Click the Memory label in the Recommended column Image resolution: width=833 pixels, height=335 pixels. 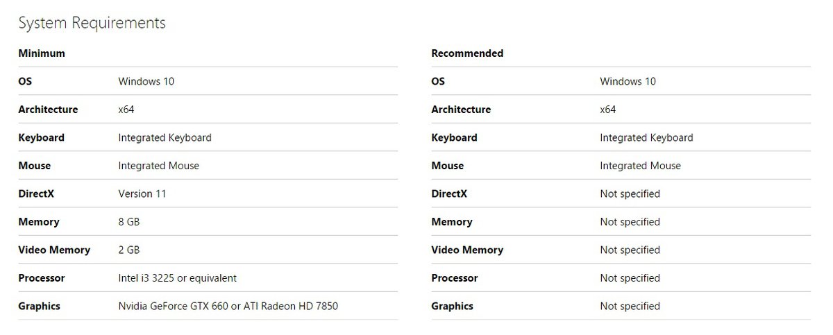click(451, 222)
